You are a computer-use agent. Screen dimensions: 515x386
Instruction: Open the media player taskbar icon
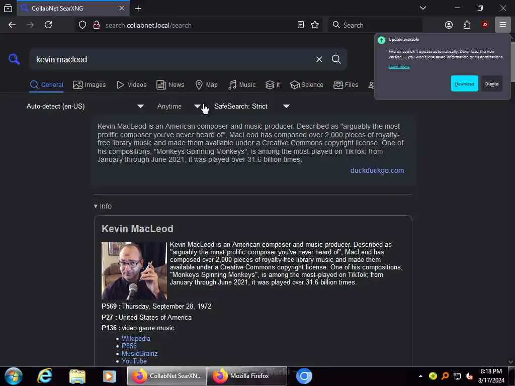coord(109,376)
